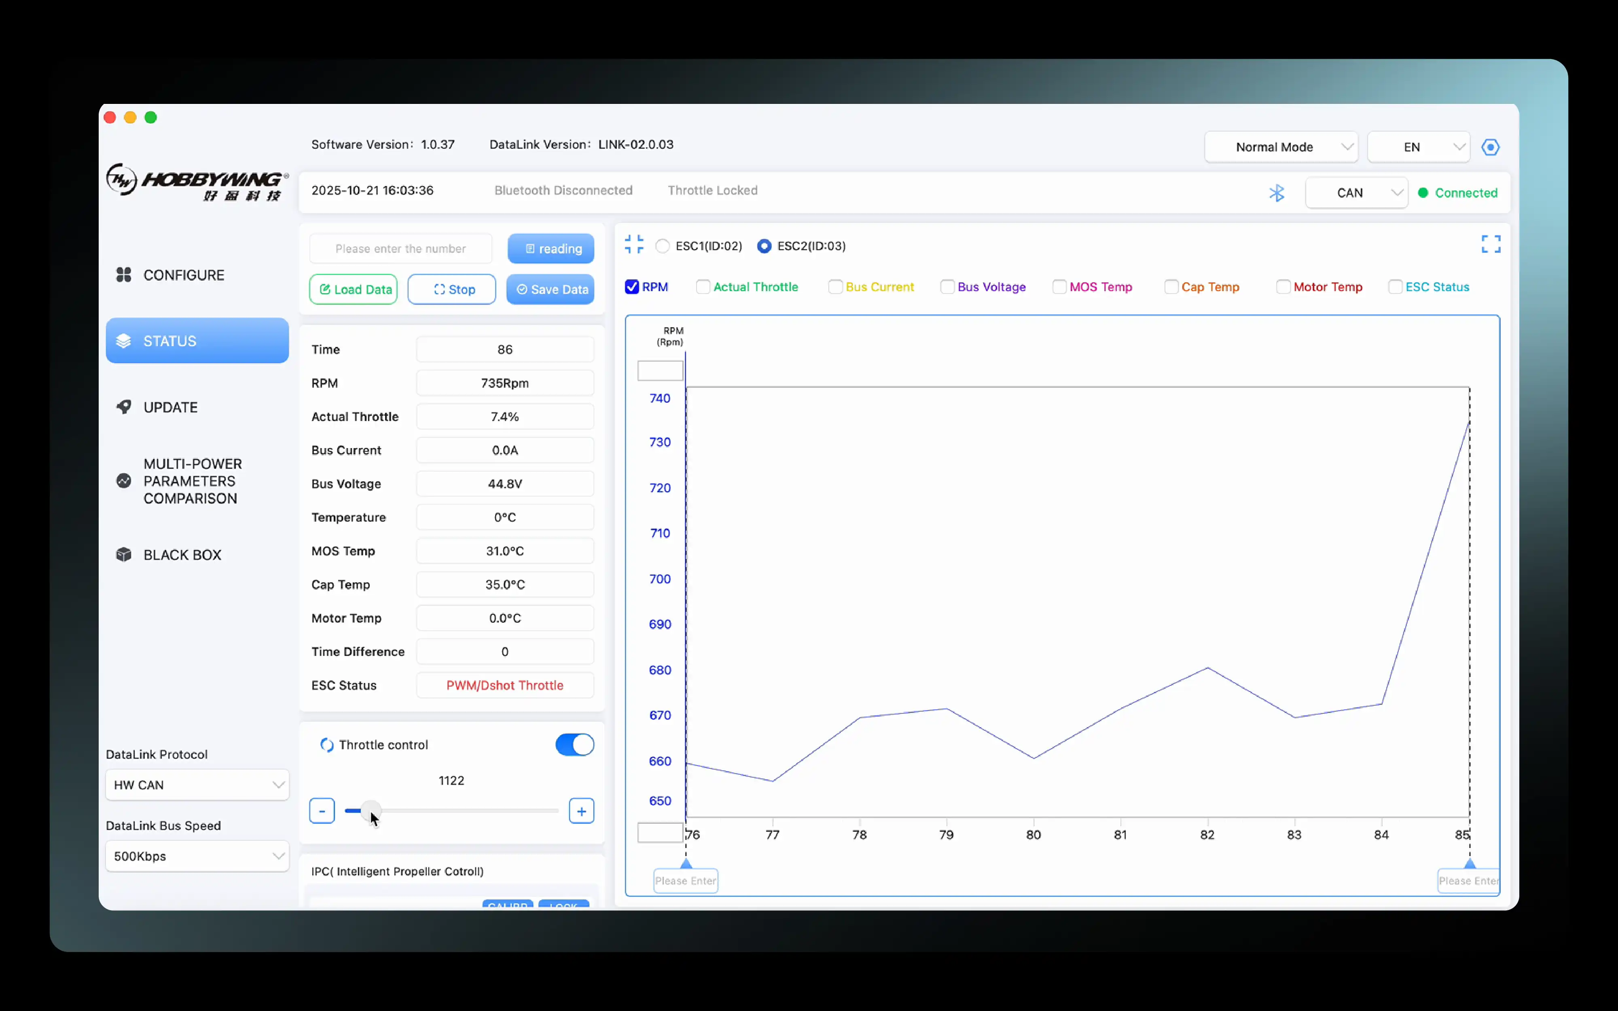This screenshot has width=1618, height=1011.
Task: Enable Bus Voltage checkbox
Action: pyautogui.click(x=947, y=287)
